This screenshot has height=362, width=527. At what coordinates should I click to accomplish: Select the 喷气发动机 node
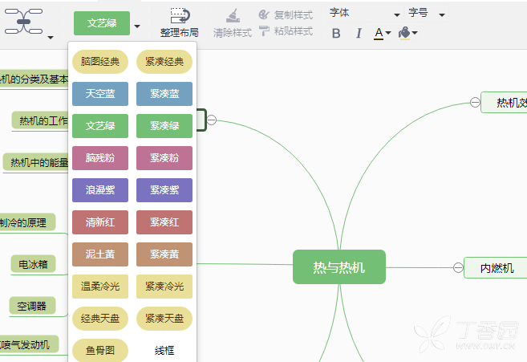[29, 344]
